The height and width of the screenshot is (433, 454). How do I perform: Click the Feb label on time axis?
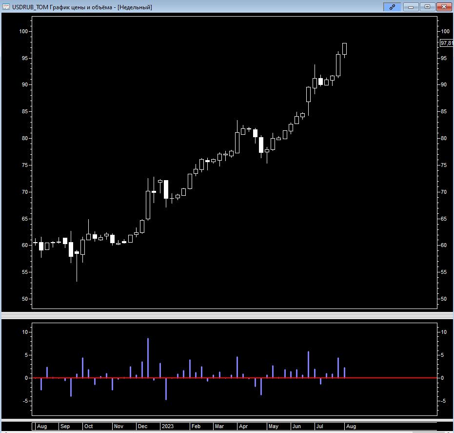196,426
